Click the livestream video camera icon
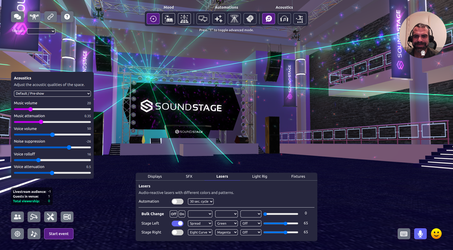Image resolution: width=453 pixels, height=250 pixels. [x=67, y=217]
